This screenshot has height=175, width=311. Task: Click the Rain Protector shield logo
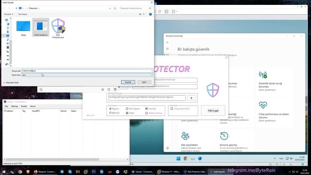click(x=213, y=90)
